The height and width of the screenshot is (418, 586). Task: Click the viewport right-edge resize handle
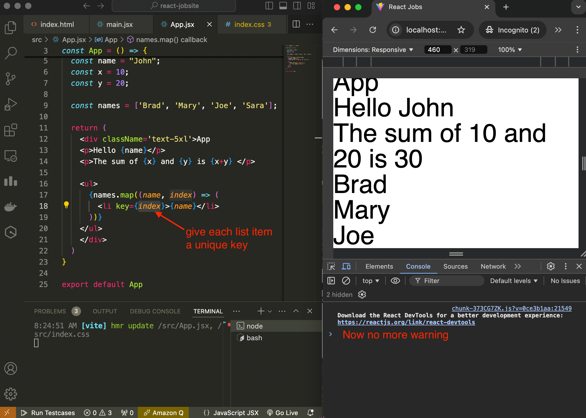(583, 163)
